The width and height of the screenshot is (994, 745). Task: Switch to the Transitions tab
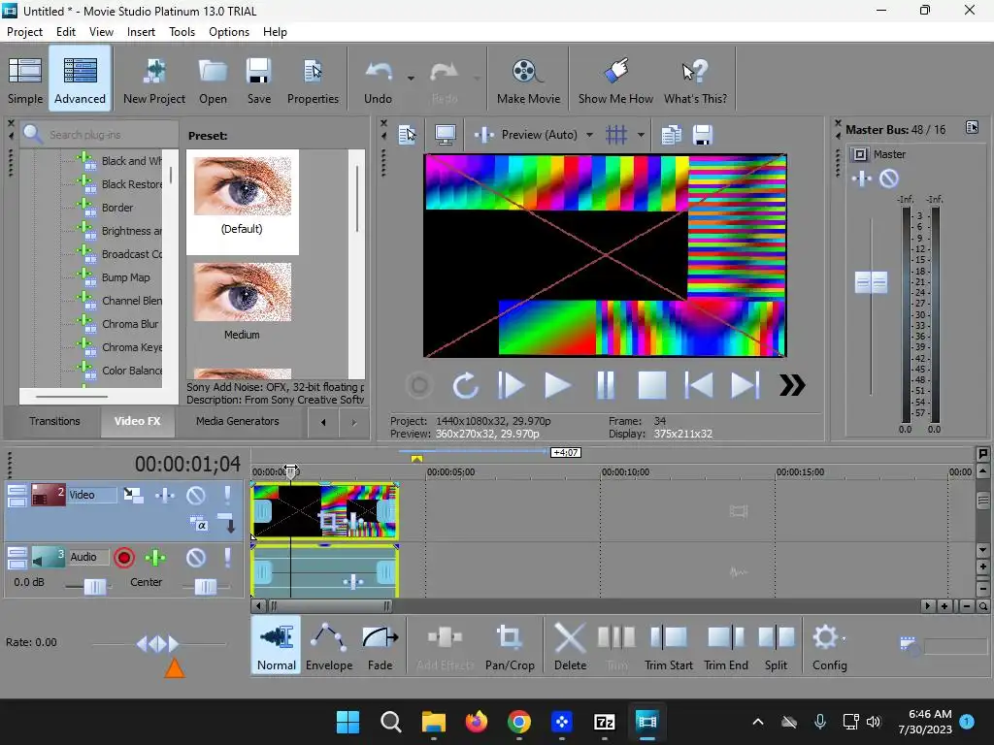54,421
